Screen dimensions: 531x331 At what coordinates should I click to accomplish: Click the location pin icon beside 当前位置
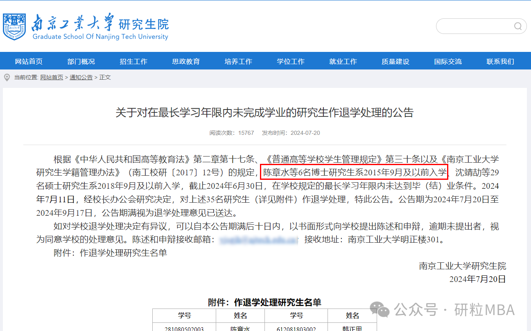(7, 77)
